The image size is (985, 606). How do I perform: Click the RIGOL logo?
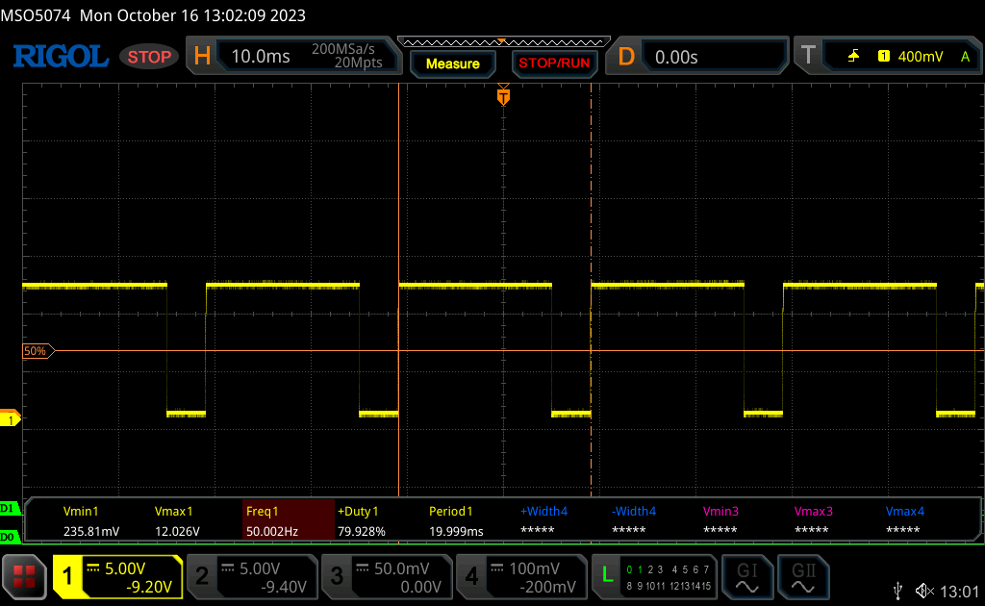click(60, 57)
